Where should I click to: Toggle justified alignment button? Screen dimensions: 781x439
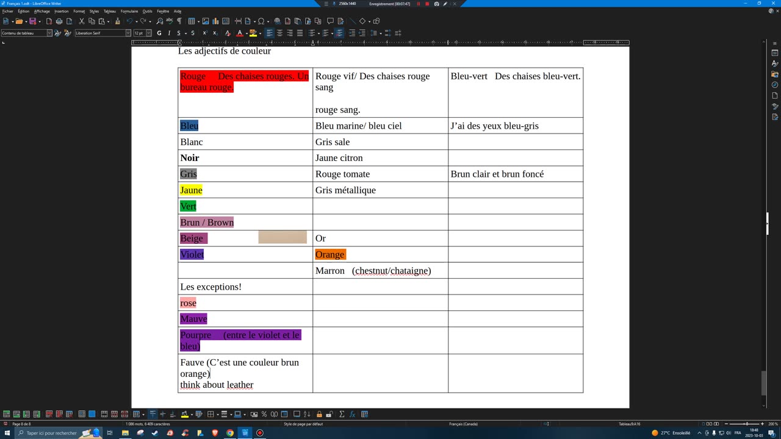click(300, 33)
